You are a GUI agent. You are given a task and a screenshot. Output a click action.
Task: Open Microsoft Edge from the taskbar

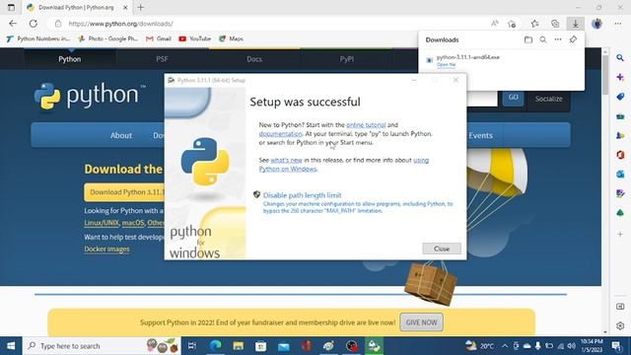click(215, 346)
